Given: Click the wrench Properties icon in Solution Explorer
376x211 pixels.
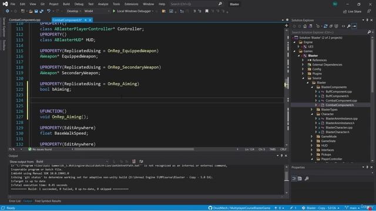Looking at the screenshot, I should 349,26.
